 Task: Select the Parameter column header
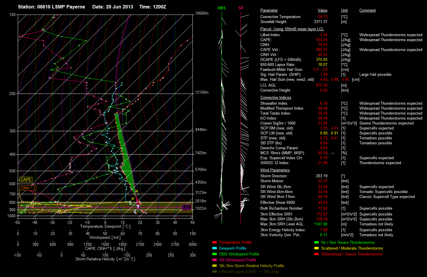[x=269, y=10]
